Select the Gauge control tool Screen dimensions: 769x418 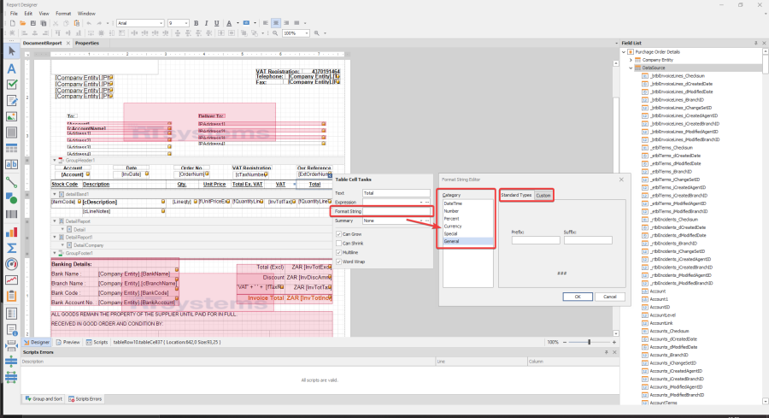[12, 263]
